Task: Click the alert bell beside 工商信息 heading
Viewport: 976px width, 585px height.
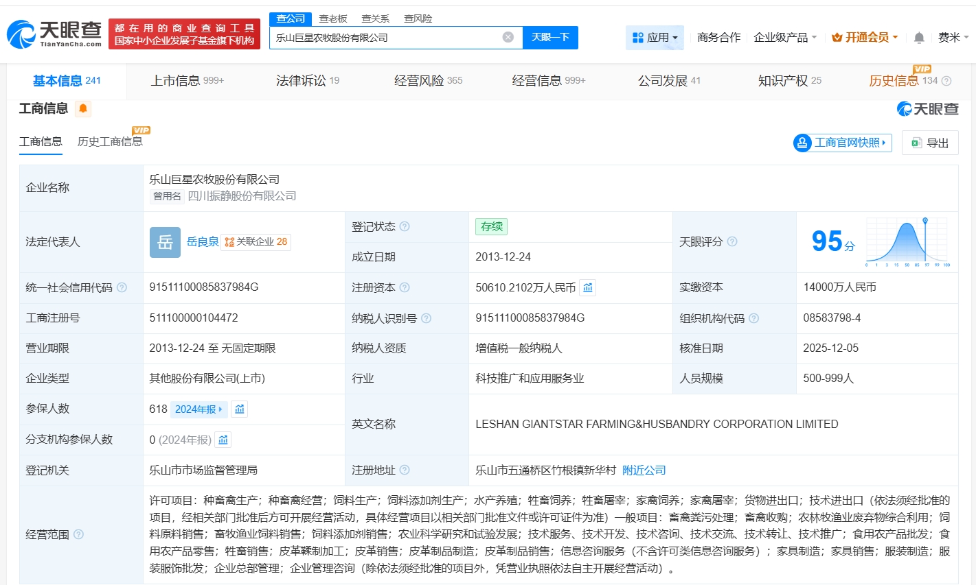Action: point(82,108)
